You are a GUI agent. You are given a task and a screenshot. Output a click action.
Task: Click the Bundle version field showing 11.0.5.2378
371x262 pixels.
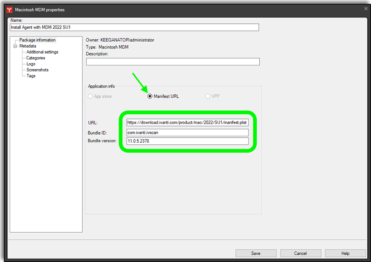[x=187, y=141]
